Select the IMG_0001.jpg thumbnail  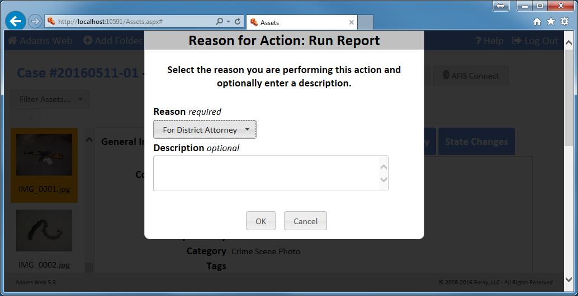tap(44, 165)
